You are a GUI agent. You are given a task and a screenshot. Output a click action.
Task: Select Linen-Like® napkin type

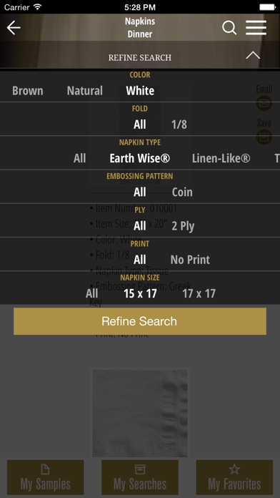[x=221, y=158]
